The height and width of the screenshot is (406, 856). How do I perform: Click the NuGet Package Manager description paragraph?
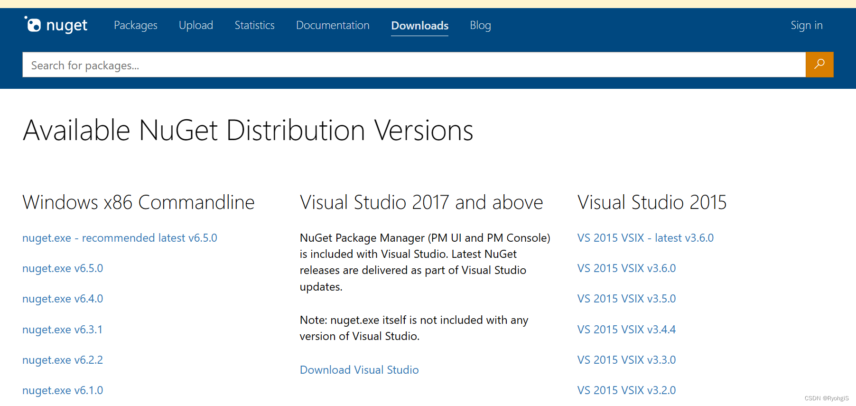(425, 262)
